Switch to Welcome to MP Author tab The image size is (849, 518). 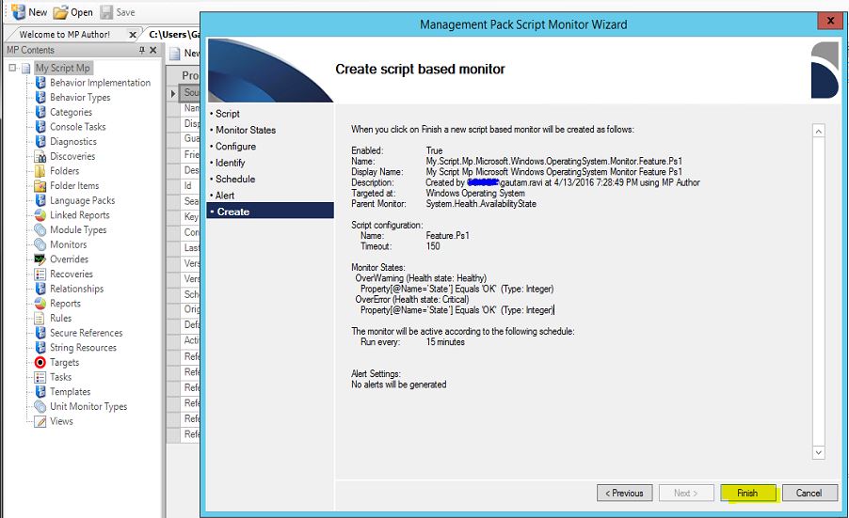click(x=65, y=34)
